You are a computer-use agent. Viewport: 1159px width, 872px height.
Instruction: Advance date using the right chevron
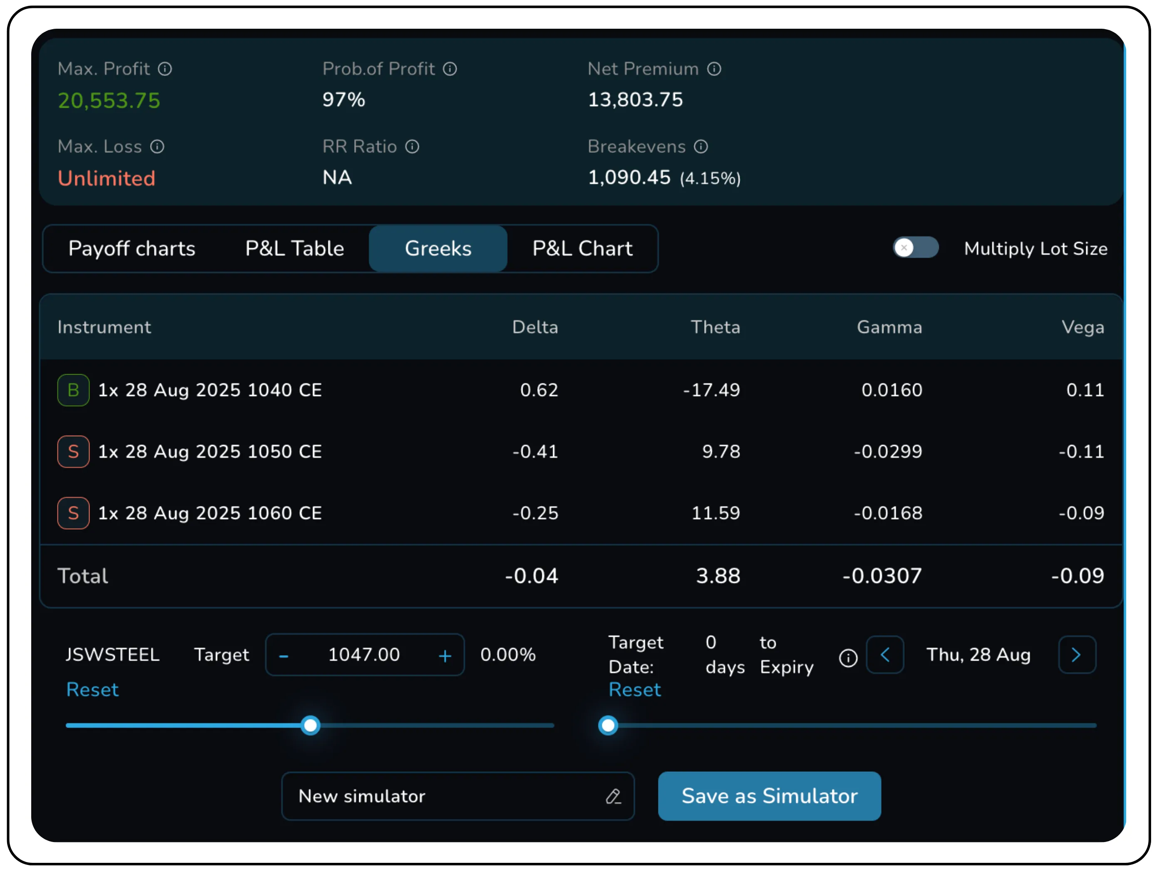(1077, 655)
